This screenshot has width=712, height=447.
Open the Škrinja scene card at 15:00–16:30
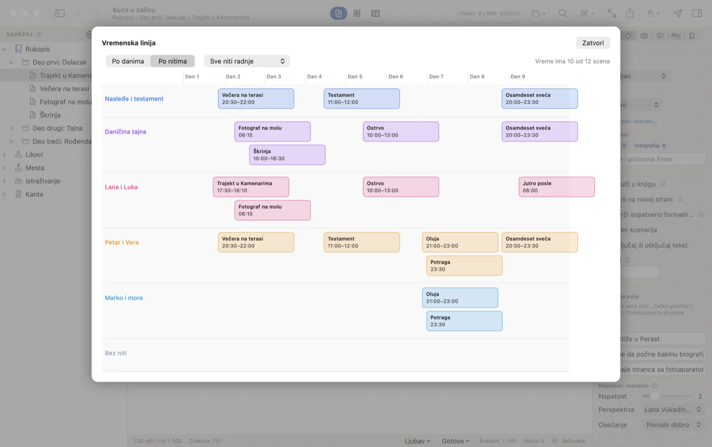tap(287, 155)
